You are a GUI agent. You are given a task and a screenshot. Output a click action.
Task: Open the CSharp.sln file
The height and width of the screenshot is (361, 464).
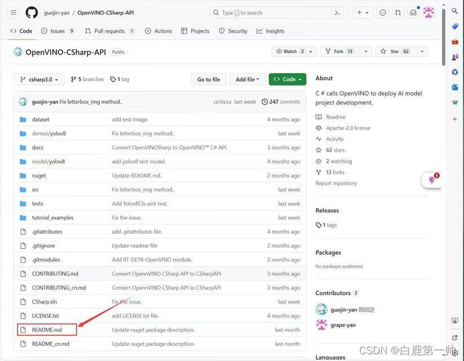(45, 302)
